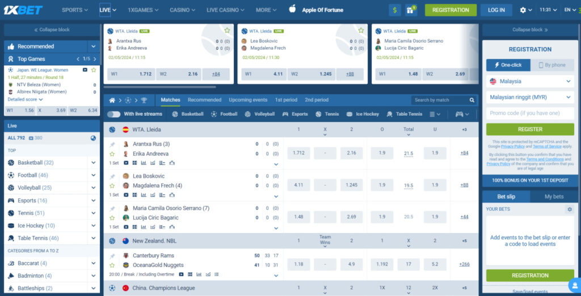The image size is (581, 296).
Task: Switch to My bets tab
Action: (x=554, y=197)
